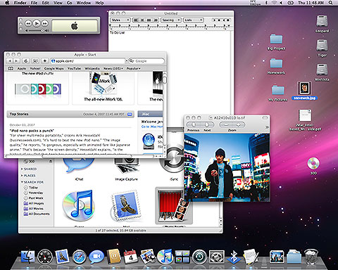
Task: Open Popular bookmarks dropdown in Safari
Action: 134,68
